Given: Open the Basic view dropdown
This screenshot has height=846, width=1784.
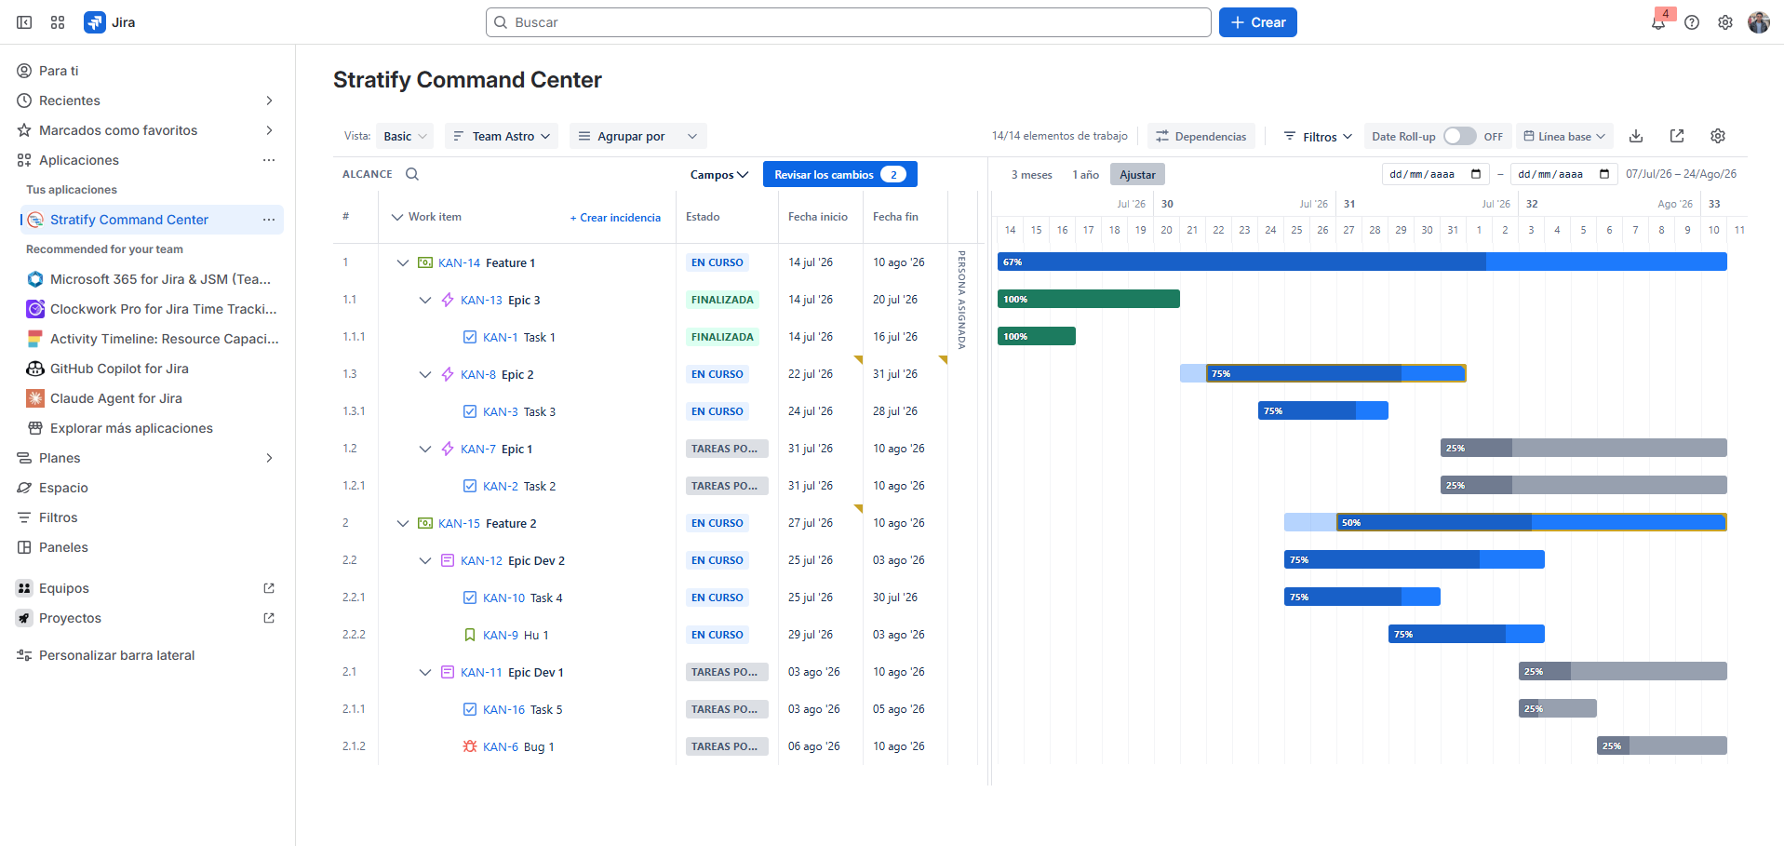Looking at the screenshot, I should [x=405, y=136].
